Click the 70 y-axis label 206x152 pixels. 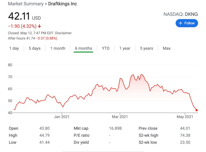pos(10,77)
